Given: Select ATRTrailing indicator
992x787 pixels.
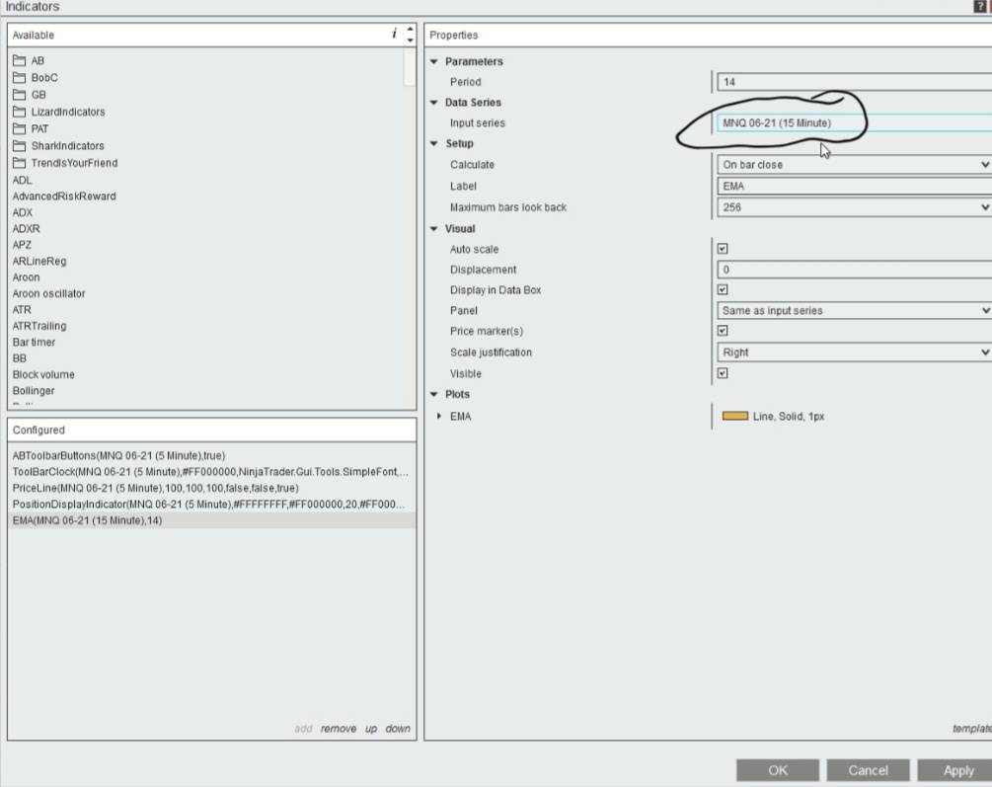Looking at the screenshot, I should (39, 326).
